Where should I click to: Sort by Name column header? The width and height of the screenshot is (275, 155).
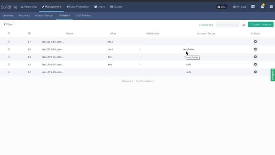(70, 34)
